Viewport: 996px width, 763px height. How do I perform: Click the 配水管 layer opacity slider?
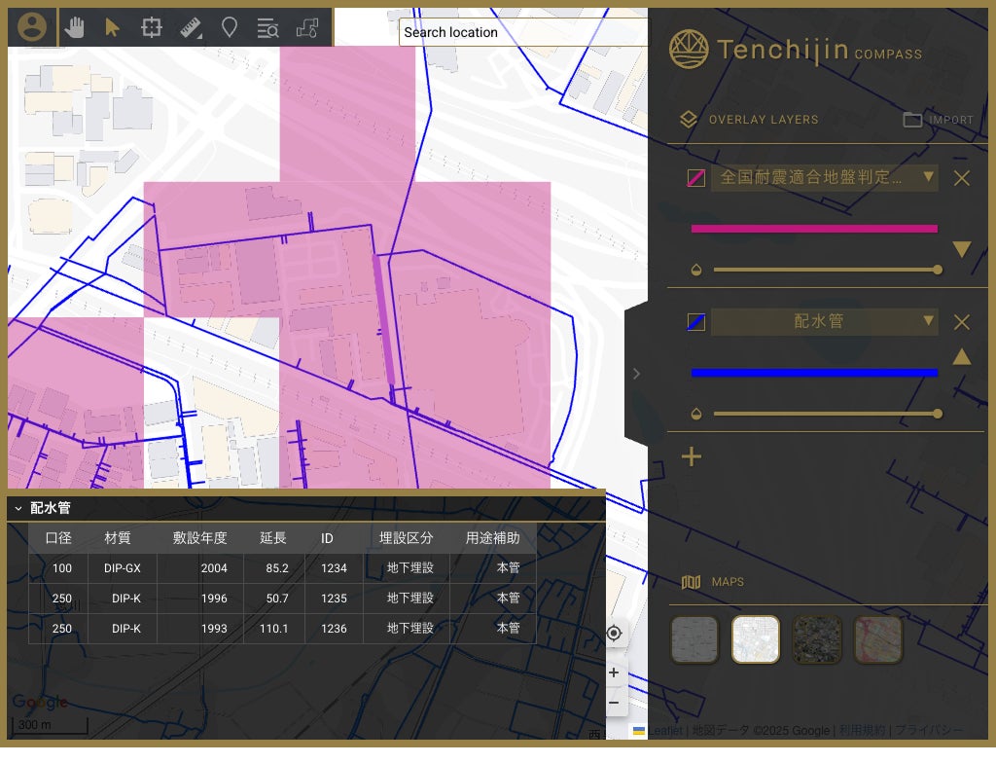click(826, 414)
